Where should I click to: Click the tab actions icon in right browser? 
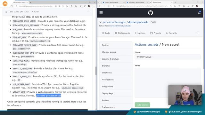[x=99, y=3]
